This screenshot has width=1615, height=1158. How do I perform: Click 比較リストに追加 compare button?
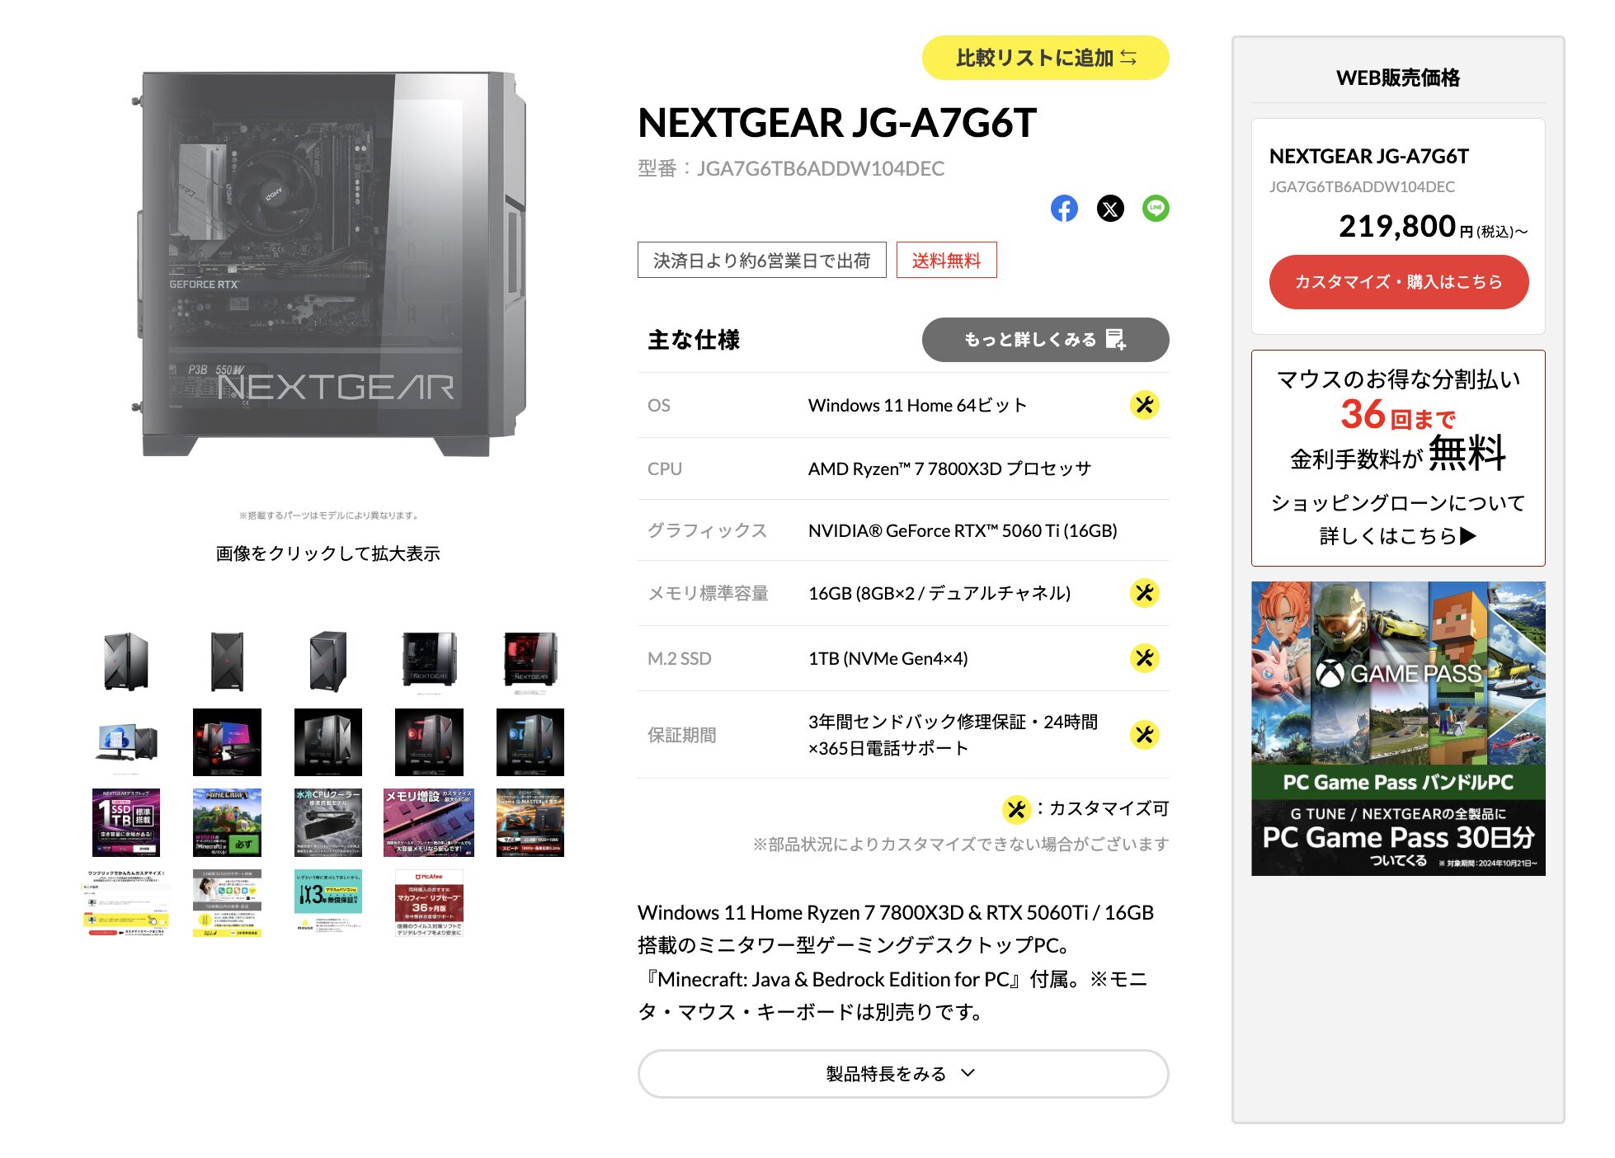pyautogui.click(x=1045, y=58)
